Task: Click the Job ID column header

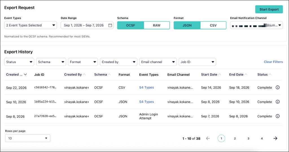Action: pos(39,75)
